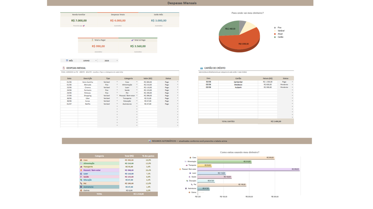Click the car icon on bar chart Transporte label
This screenshot has height=209, width=373.
coord(186,165)
